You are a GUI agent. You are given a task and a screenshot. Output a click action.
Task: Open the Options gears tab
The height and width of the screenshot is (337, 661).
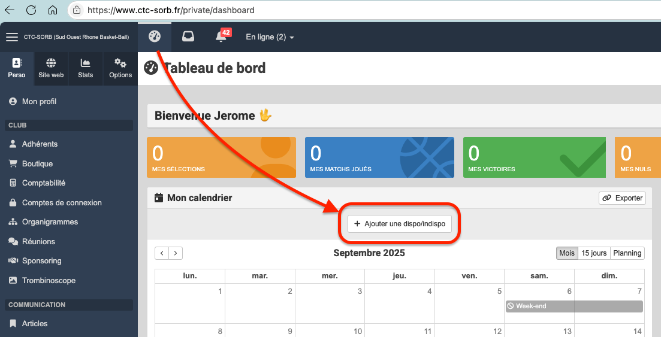[x=120, y=68]
